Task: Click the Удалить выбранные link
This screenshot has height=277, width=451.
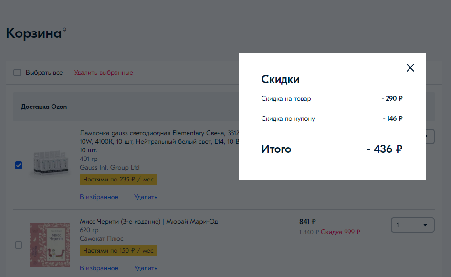Action: pos(103,73)
